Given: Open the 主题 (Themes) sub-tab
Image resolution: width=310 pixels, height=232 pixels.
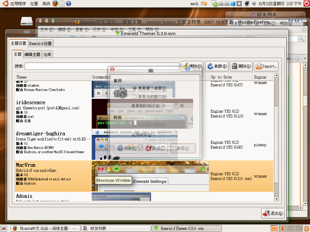Looking at the screenshot, I should click(17, 54).
